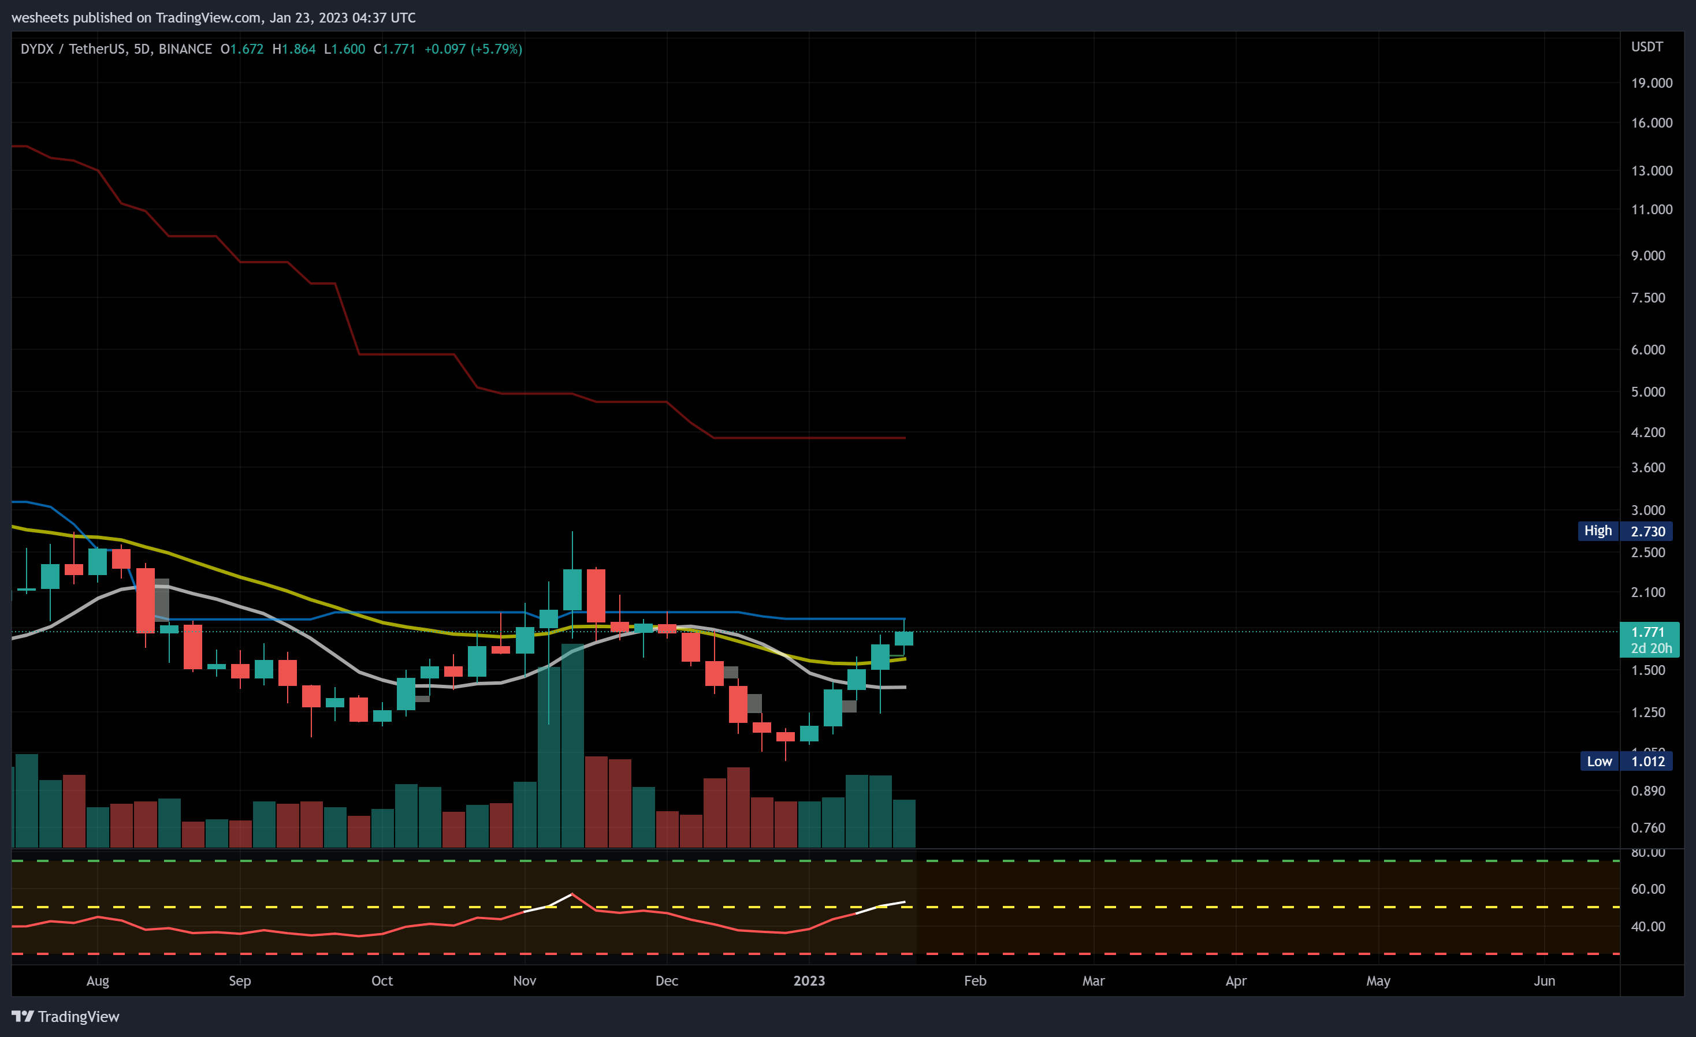Viewport: 1696px width, 1037px height.
Task: Click the Mar label on time axis
Action: pyautogui.click(x=1093, y=980)
